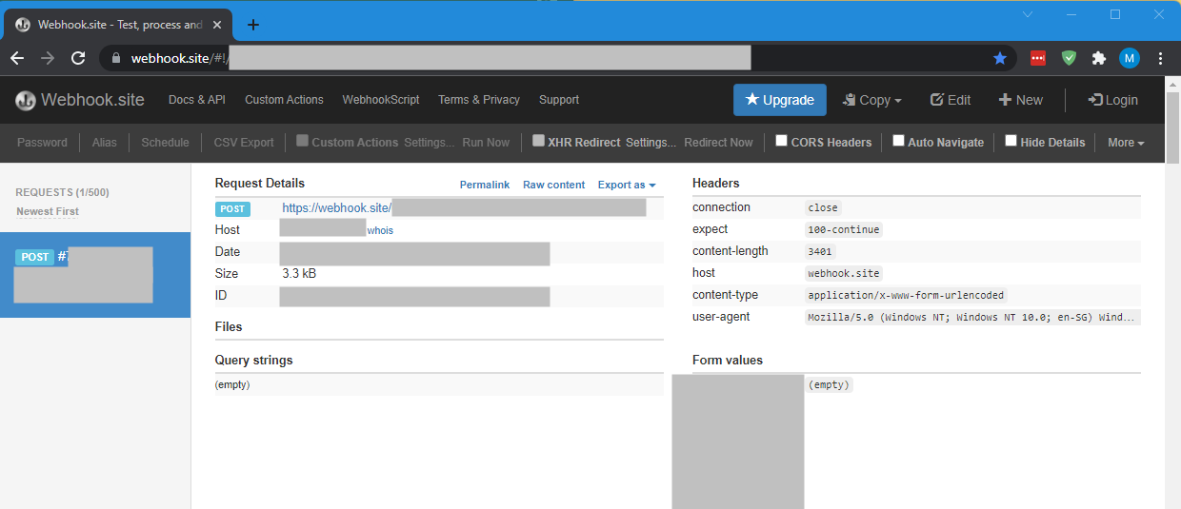Click Run Now in the toolbar

[486, 143]
